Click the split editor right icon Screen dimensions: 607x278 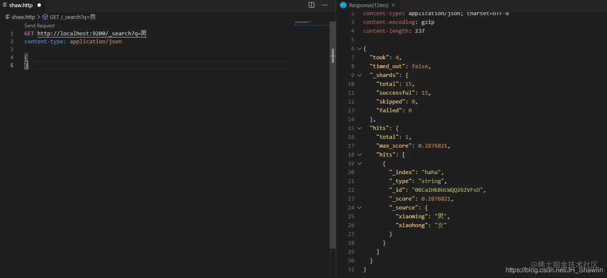[312, 5]
